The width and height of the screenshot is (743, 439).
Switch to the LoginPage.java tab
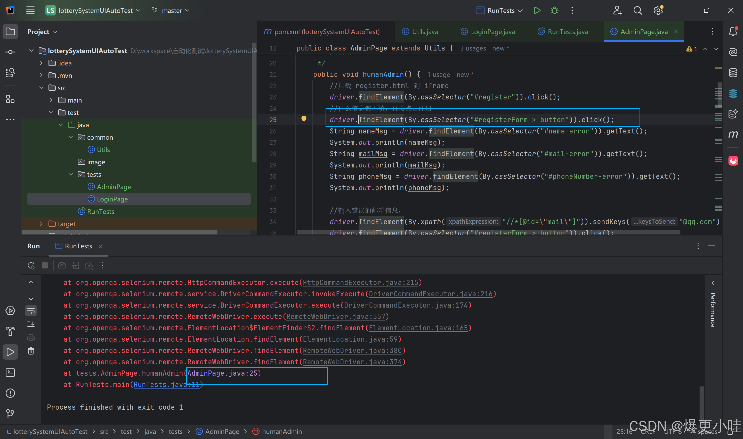492,32
